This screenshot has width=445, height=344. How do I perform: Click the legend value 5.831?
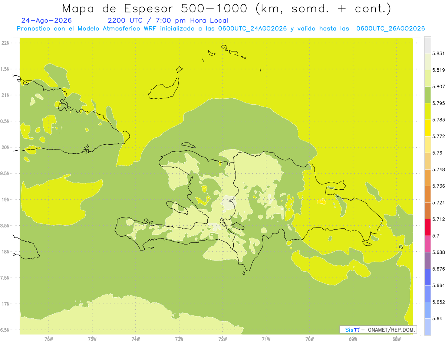point(439,53)
